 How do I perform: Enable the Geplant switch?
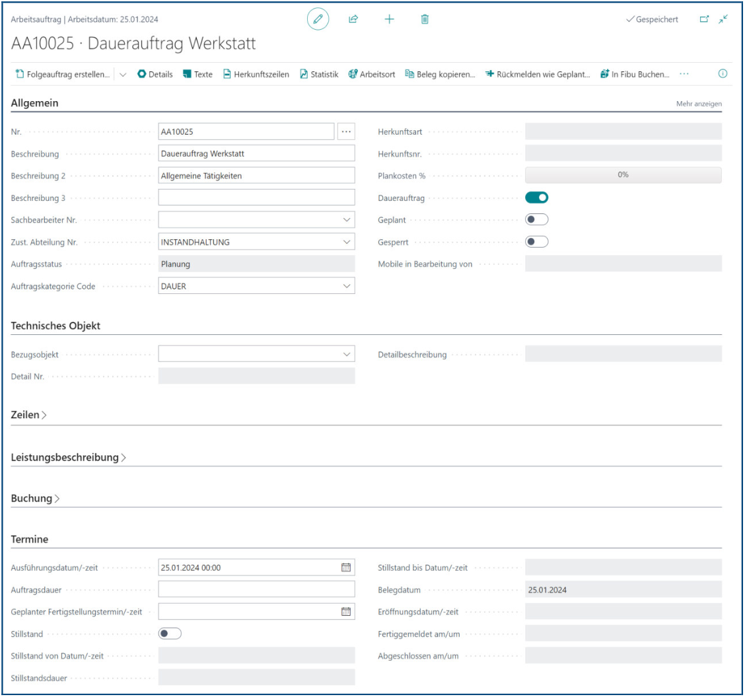coord(536,219)
